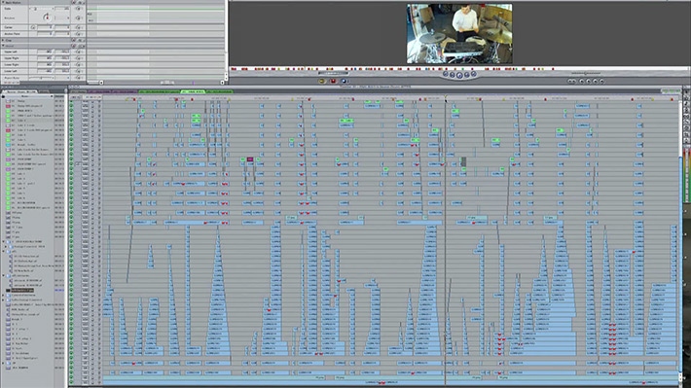Click the Canvas drummer video preview
Viewport: 691px width, 388px height.
[x=459, y=33]
